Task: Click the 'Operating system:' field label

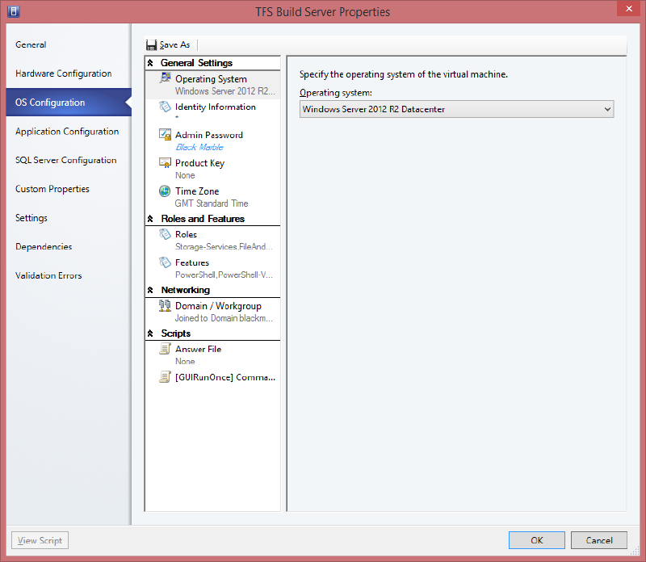Action: (x=335, y=93)
